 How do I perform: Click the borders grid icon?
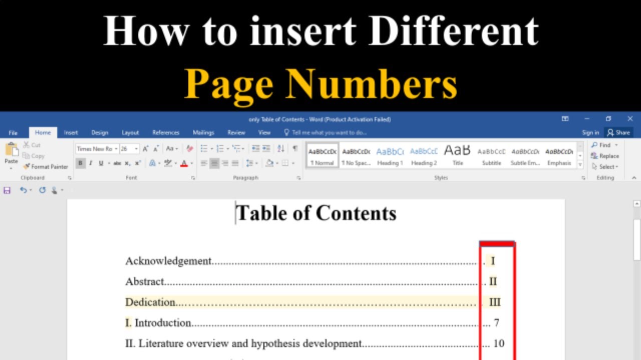coord(284,163)
